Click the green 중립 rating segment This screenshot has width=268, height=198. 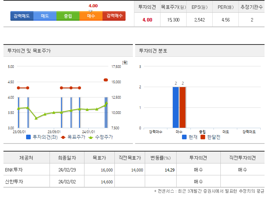68,16
